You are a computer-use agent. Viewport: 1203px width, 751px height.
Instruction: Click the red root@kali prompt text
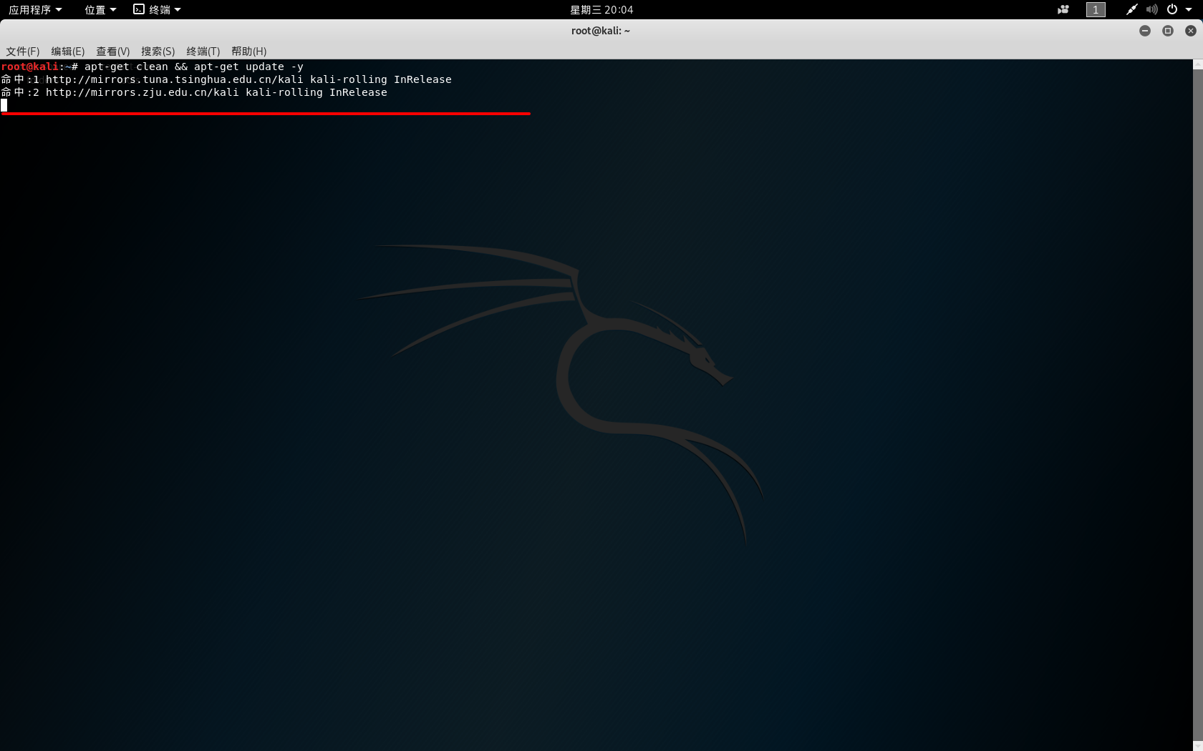[30, 67]
